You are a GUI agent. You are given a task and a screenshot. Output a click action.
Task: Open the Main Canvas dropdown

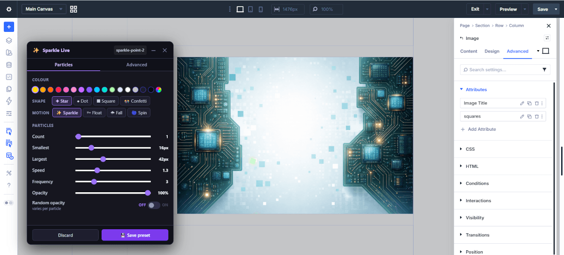click(43, 9)
